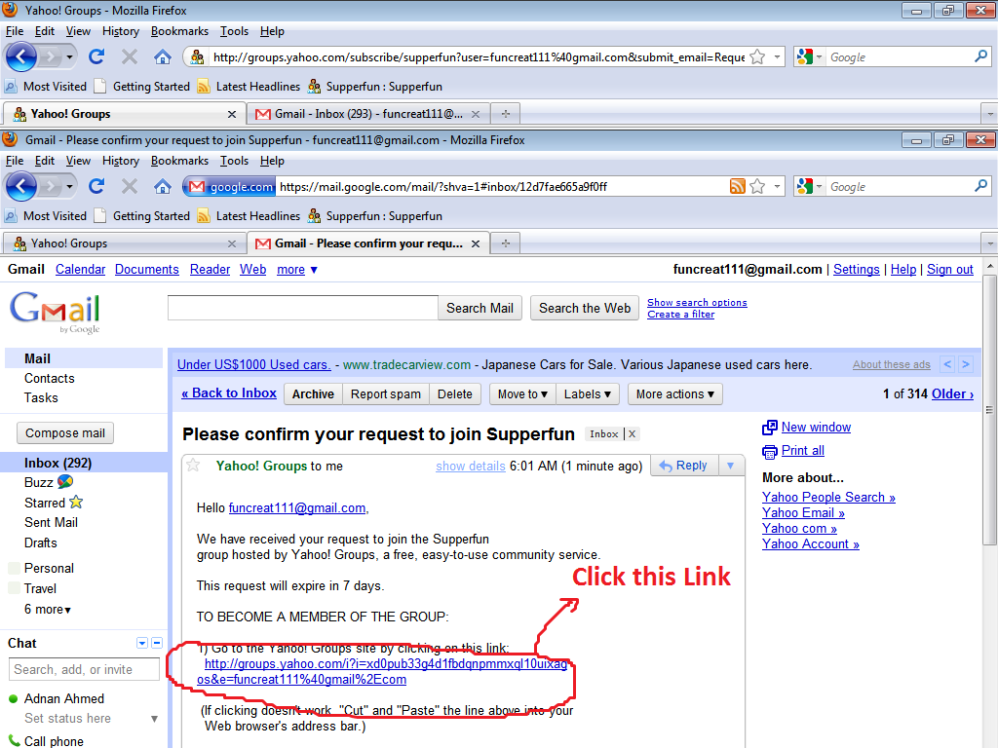Image resolution: width=998 pixels, height=748 pixels.
Task: Open Yahoo People Search link
Action: [x=828, y=497]
